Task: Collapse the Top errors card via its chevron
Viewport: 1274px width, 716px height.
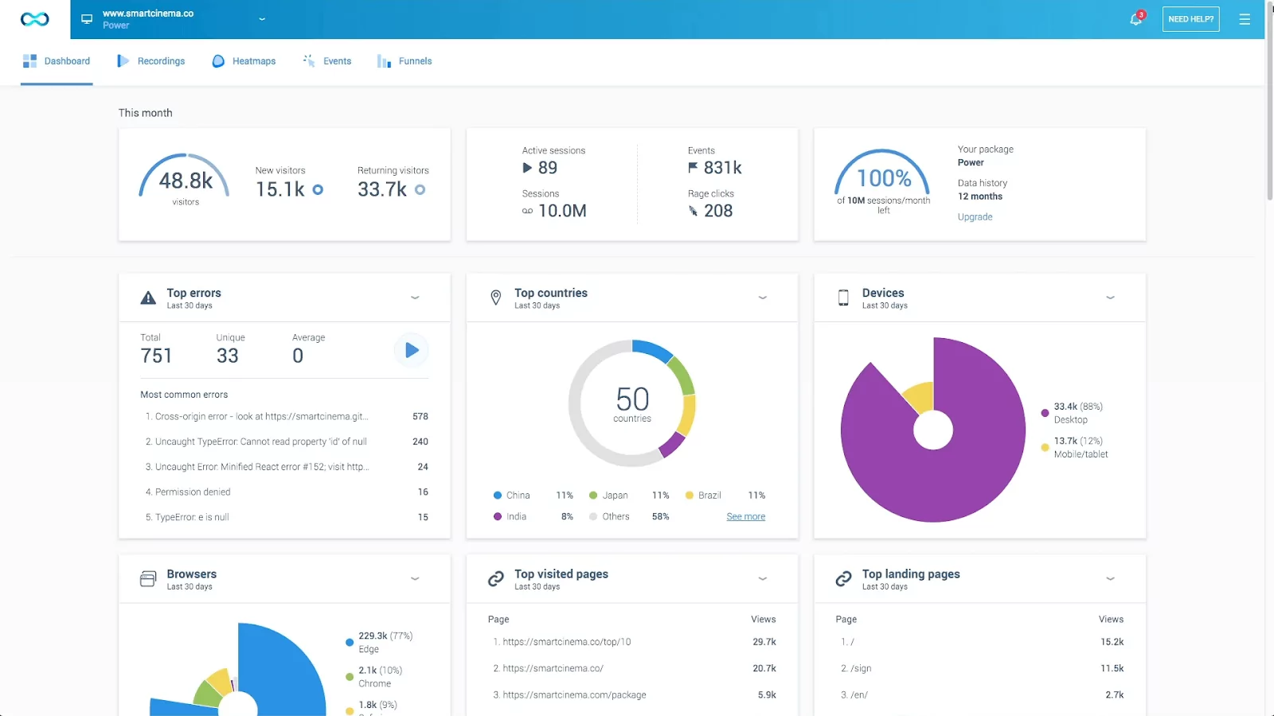Action: click(x=415, y=298)
